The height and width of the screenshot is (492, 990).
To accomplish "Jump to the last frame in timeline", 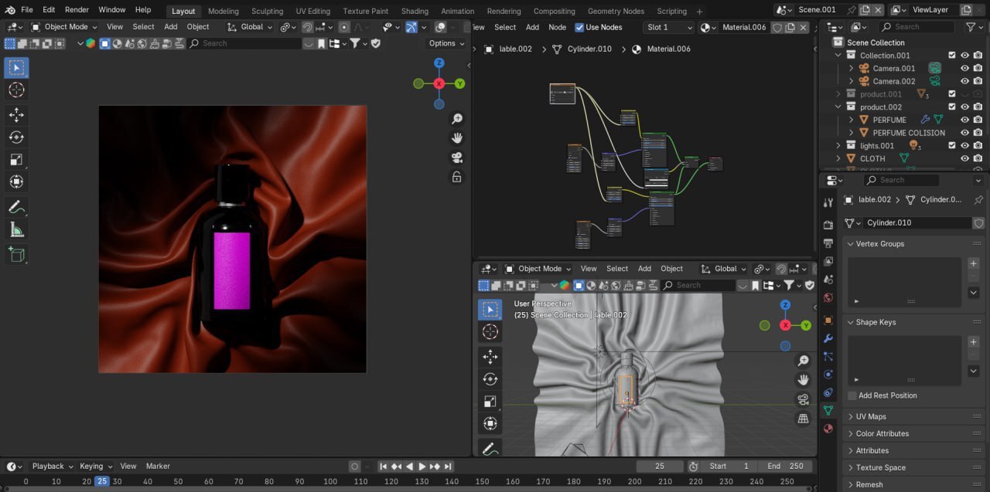I will [x=448, y=467].
